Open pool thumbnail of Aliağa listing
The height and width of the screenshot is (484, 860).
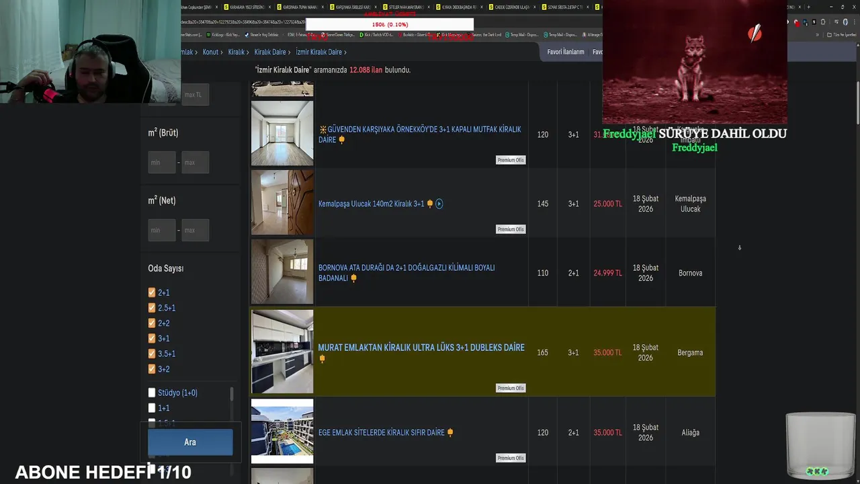pos(282,431)
